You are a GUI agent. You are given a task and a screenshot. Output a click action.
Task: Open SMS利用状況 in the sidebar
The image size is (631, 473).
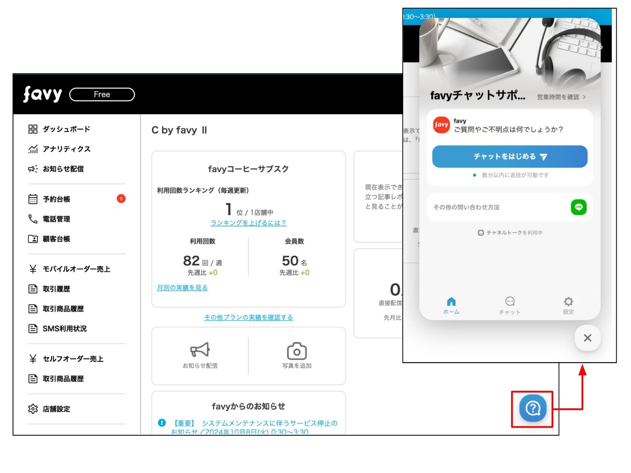click(x=65, y=328)
